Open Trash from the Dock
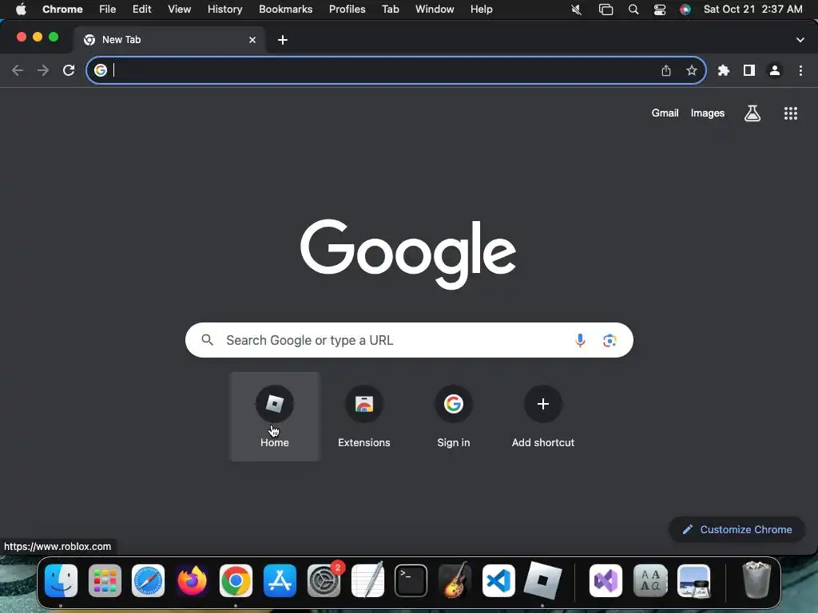This screenshot has width=818, height=613. point(756,579)
